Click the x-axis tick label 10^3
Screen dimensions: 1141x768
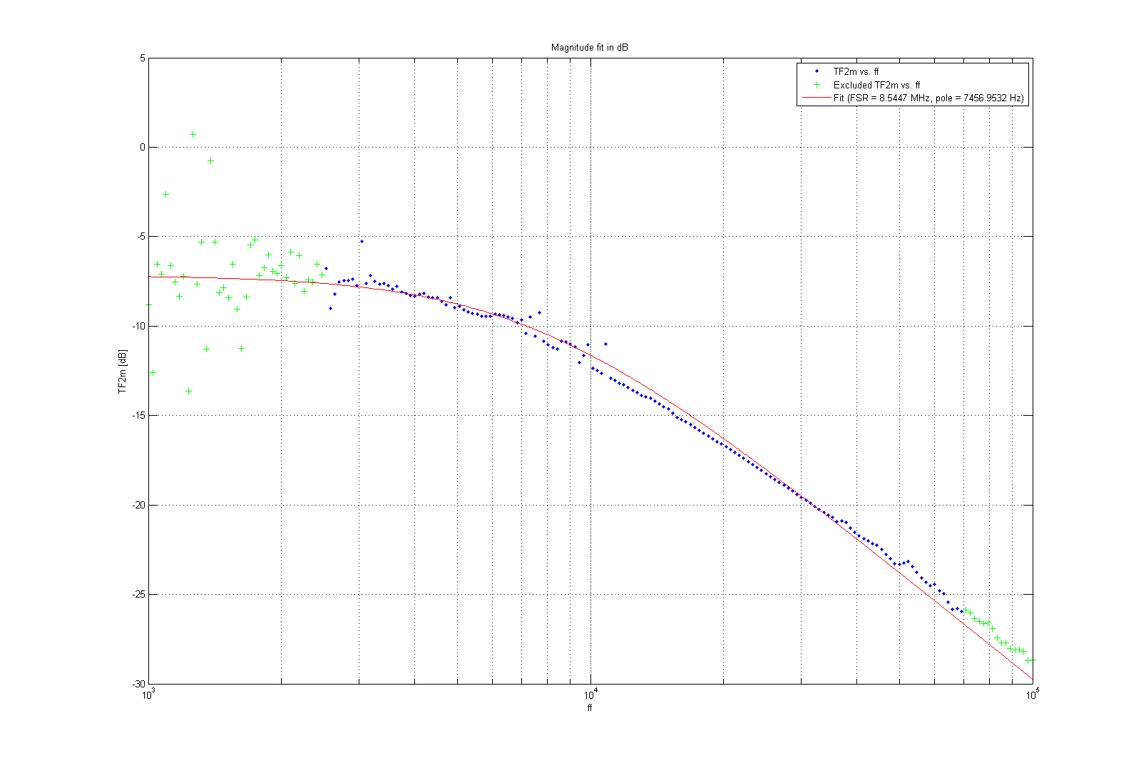coord(149,693)
